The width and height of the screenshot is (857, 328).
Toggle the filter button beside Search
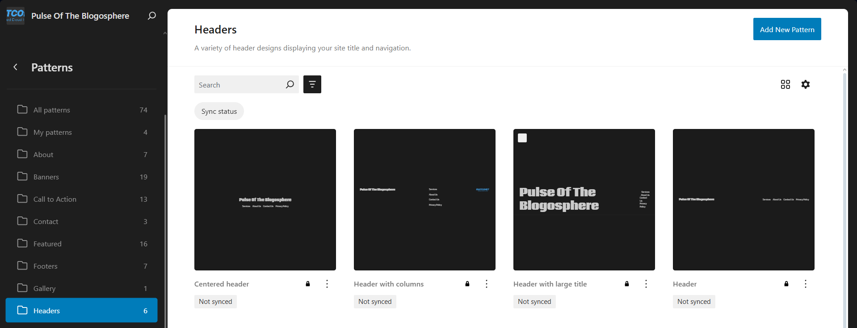coord(312,84)
